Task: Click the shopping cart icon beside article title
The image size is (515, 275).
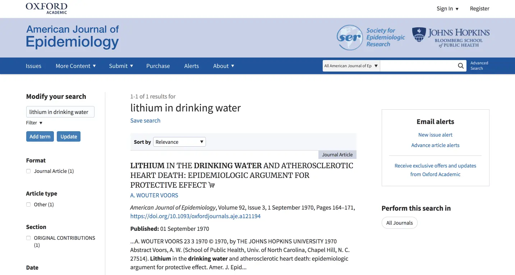Action: [212, 185]
